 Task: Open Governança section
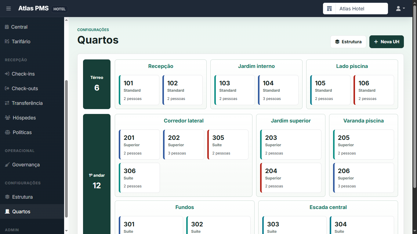point(32,165)
